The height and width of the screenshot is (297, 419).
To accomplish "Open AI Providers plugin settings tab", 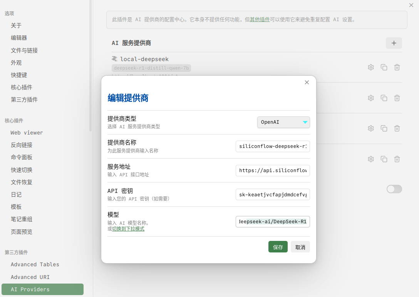I will click(42, 289).
